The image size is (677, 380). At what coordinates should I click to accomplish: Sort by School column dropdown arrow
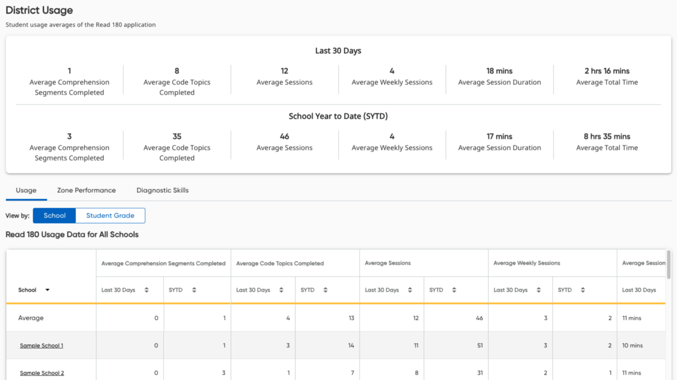(47, 290)
